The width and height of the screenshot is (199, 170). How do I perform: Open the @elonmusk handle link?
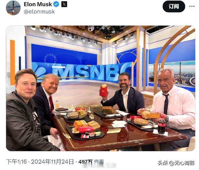click(39, 12)
